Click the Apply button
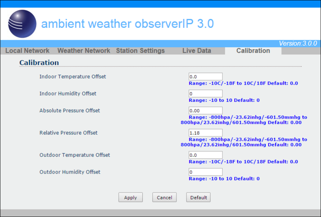 click(x=130, y=197)
